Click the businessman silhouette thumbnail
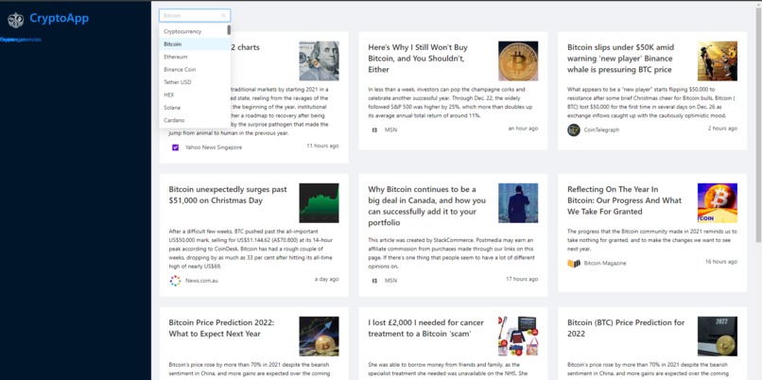 518,203
